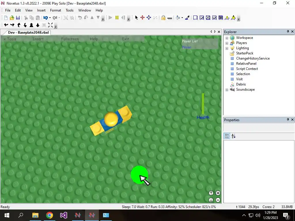Click the camera pan left arrow
295x221 pixels.
[x=6, y=25]
